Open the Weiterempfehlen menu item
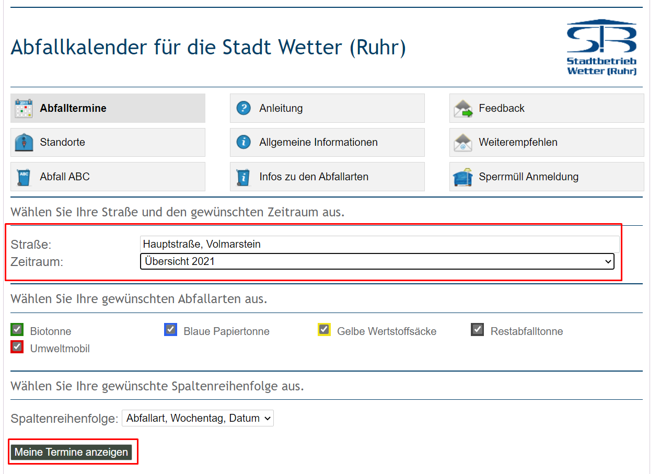The width and height of the screenshot is (660, 474). point(518,142)
